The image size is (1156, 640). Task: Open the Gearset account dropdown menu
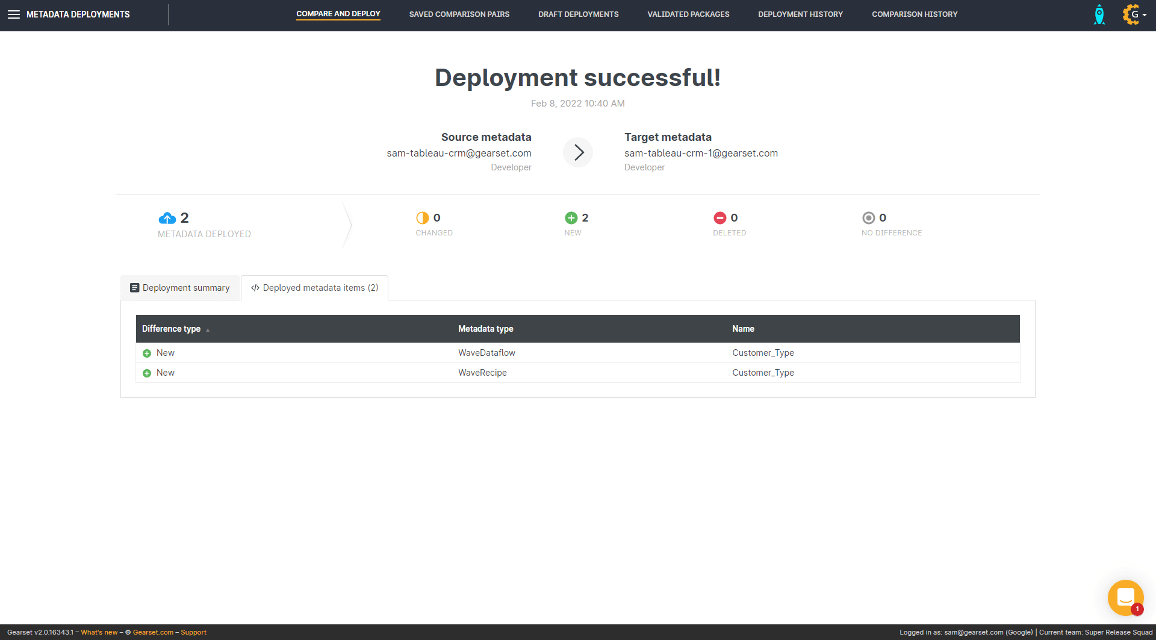click(x=1134, y=14)
